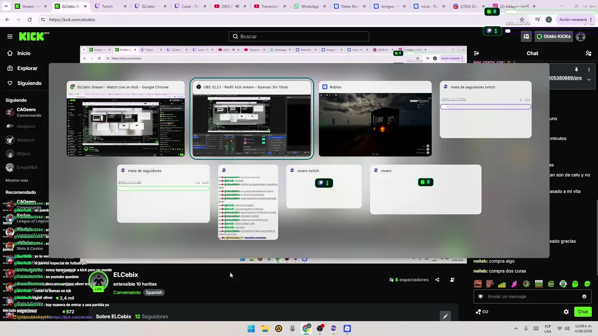598x336 pixels.
Task: Select ELCebix Chrome window in task switcher
Action: tap(126, 119)
